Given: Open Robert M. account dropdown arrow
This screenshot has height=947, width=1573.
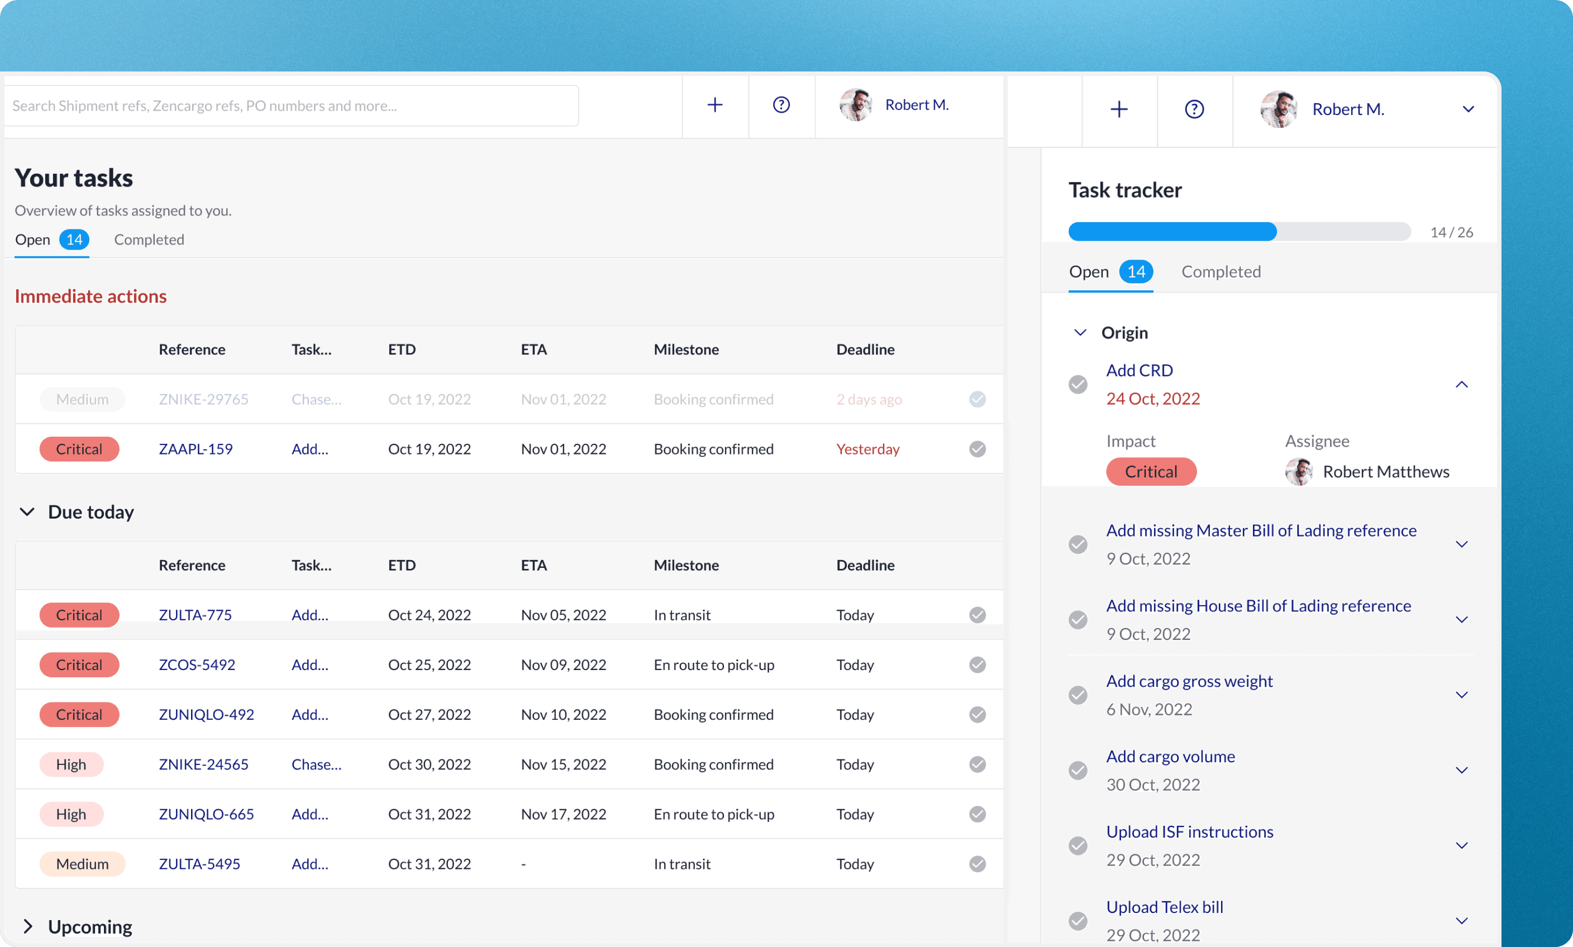Looking at the screenshot, I should coord(1467,109).
